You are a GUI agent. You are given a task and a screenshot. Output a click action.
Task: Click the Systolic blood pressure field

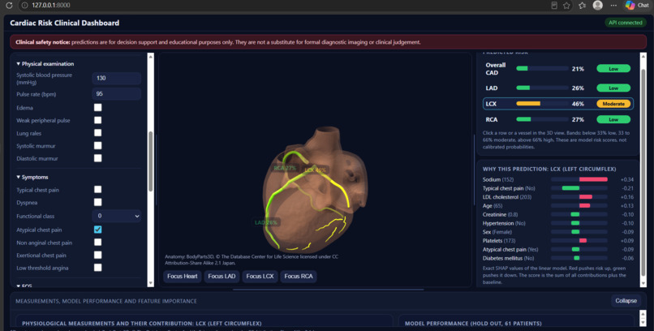click(x=116, y=79)
